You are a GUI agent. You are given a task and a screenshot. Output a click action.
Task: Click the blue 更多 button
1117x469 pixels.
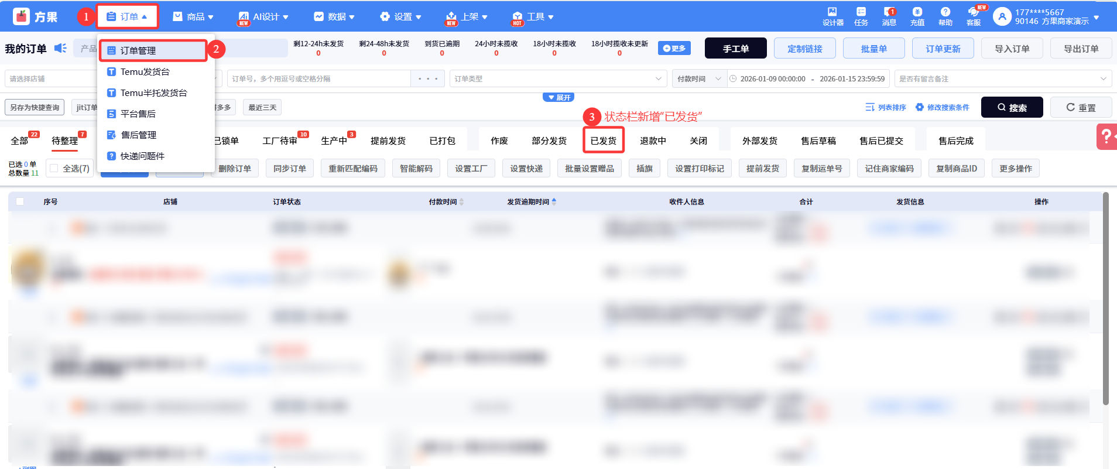pyautogui.click(x=674, y=48)
